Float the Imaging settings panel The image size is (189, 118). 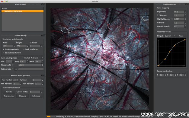tap(186, 4)
